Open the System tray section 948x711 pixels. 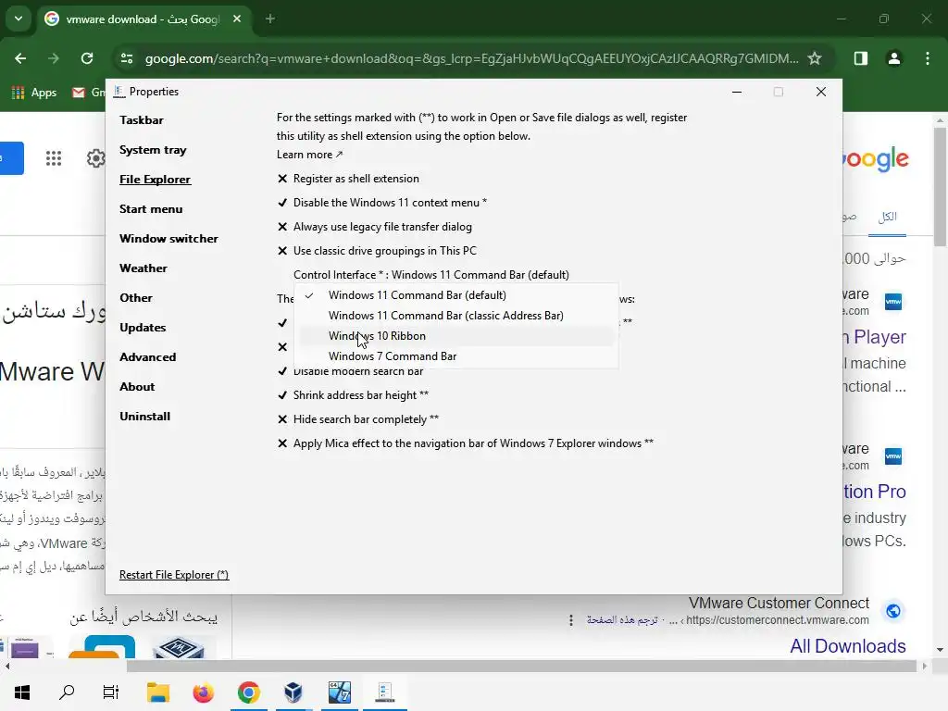[153, 149]
